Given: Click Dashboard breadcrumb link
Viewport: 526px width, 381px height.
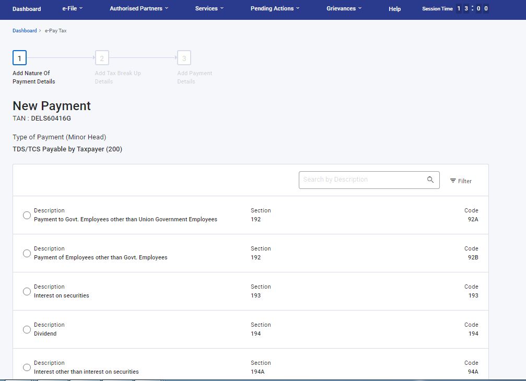Looking at the screenshot, I should click(x=25, y=31).
